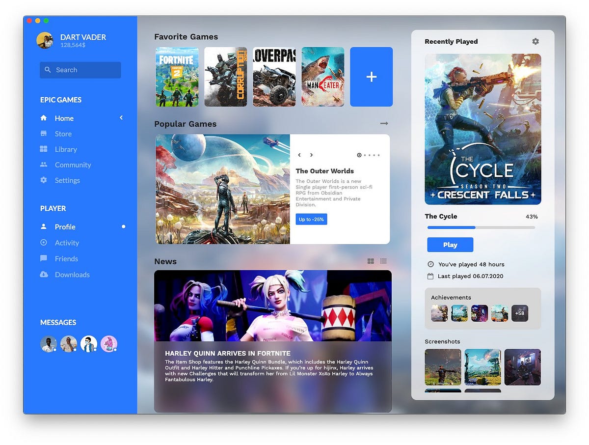Viewport: 589px width, 445px height.
Task: Open the Downloads section
Action: pos(73,275)
